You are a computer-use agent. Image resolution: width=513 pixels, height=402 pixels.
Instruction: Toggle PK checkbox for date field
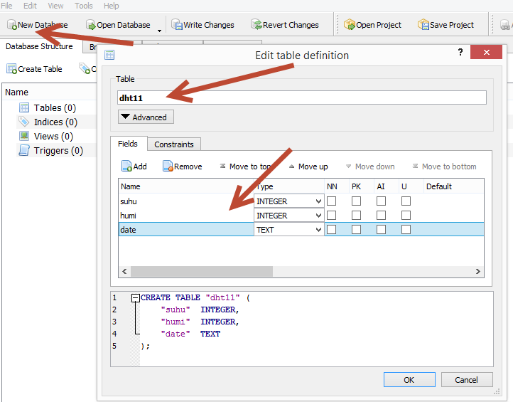click(x=356, y=229)
